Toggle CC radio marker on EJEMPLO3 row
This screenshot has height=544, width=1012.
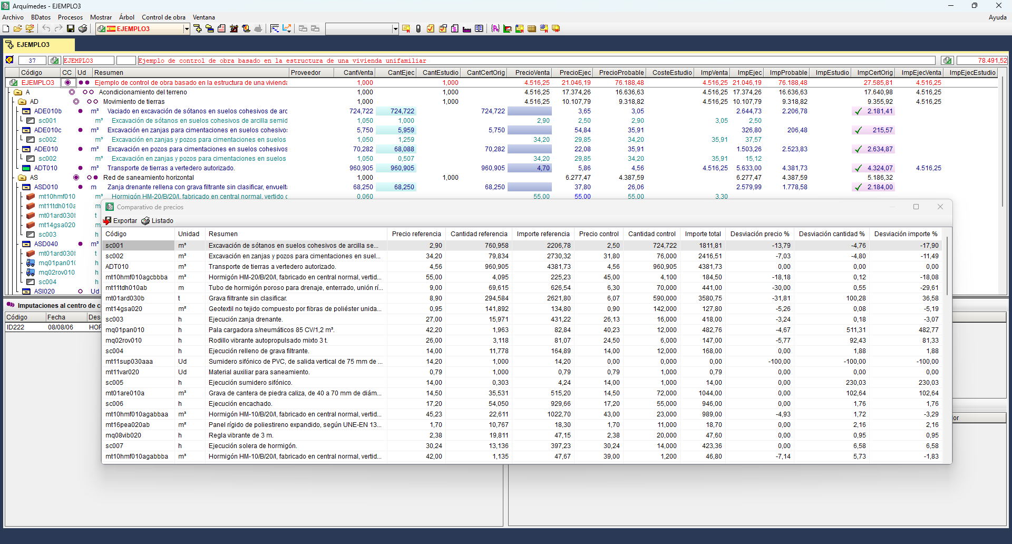point(67,83)
